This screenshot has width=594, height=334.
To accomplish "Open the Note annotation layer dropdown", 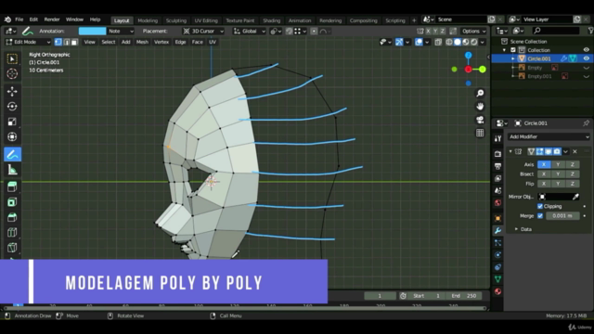I will coord(121,31).
